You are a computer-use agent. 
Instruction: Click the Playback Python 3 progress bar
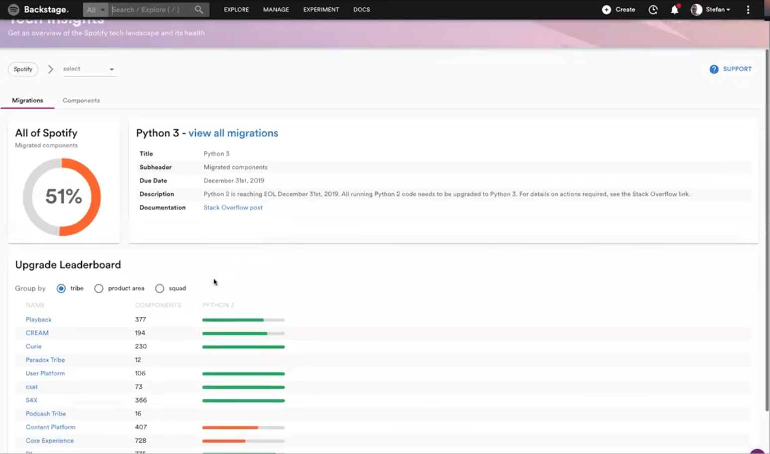coord(243,320)
